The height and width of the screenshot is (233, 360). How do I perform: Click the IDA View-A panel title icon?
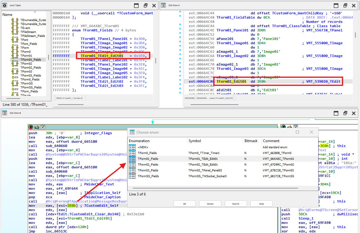point(163,5)
